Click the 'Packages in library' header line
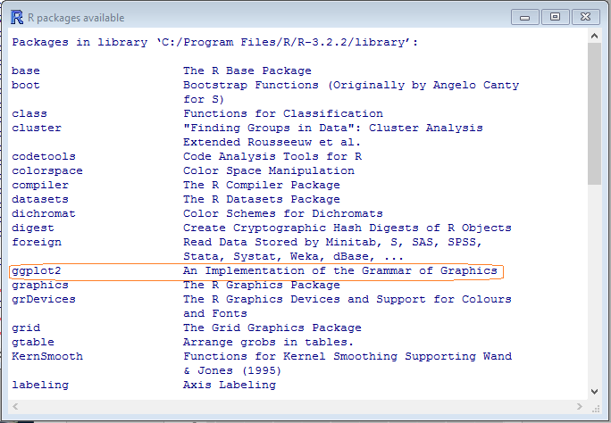611x423 pixels. click(215, 43)
